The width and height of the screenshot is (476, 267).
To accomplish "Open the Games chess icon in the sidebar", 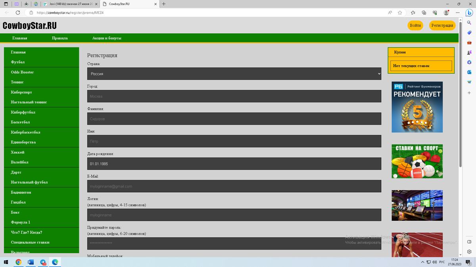I will tap(469, 53).
